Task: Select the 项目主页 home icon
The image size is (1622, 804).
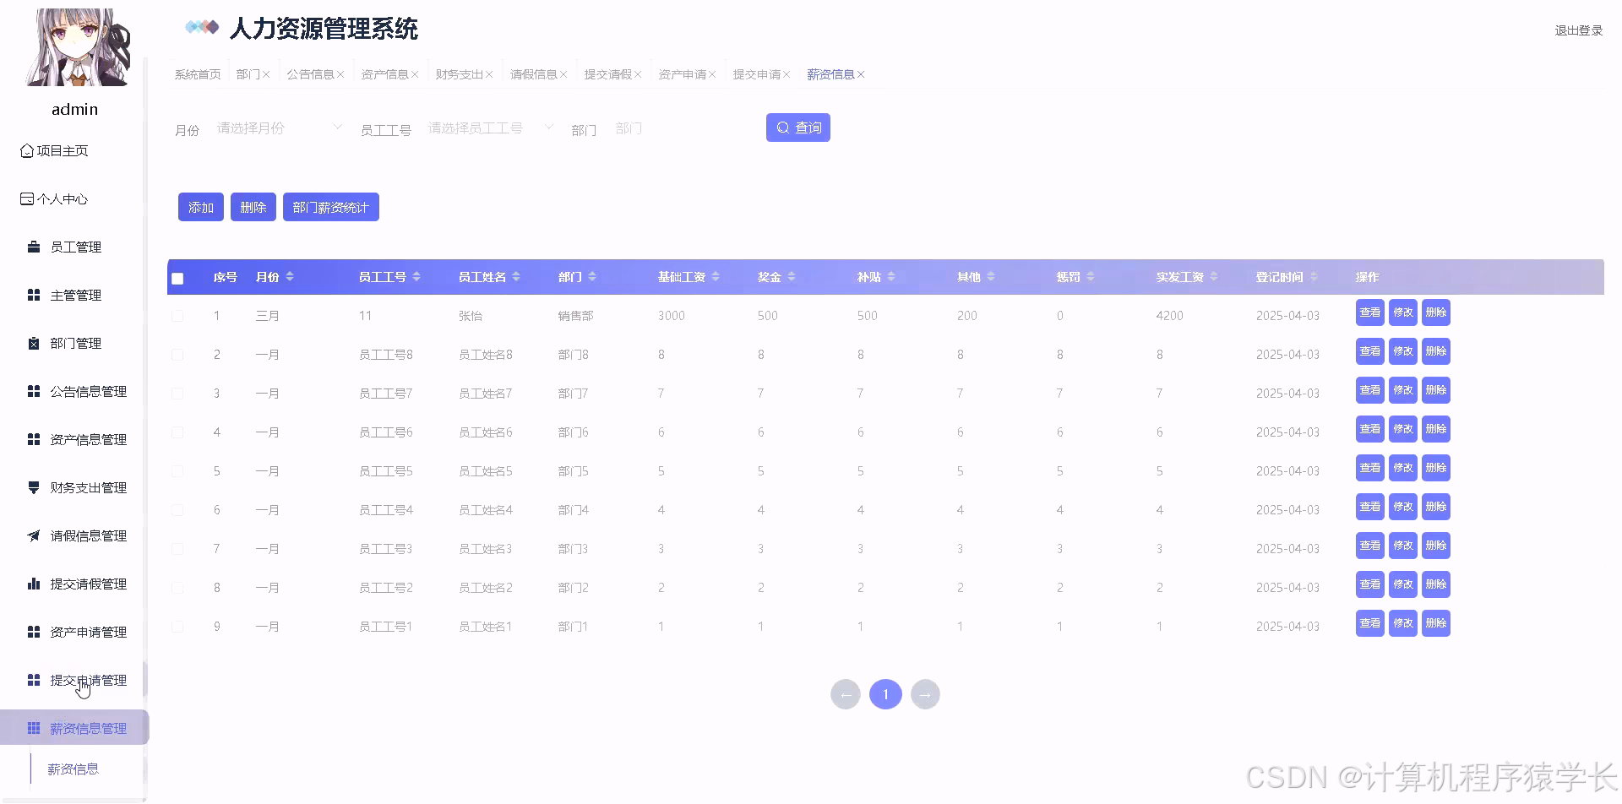Action: [x=25, y=149]
